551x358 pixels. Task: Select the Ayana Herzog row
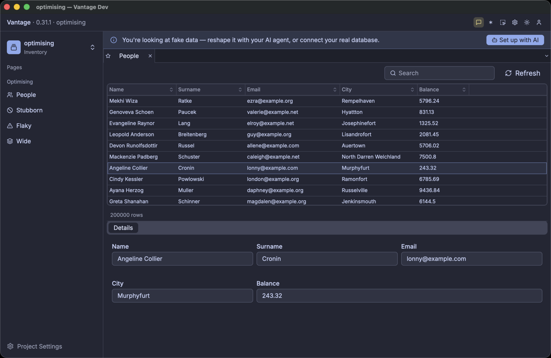(x=327, y=190)
